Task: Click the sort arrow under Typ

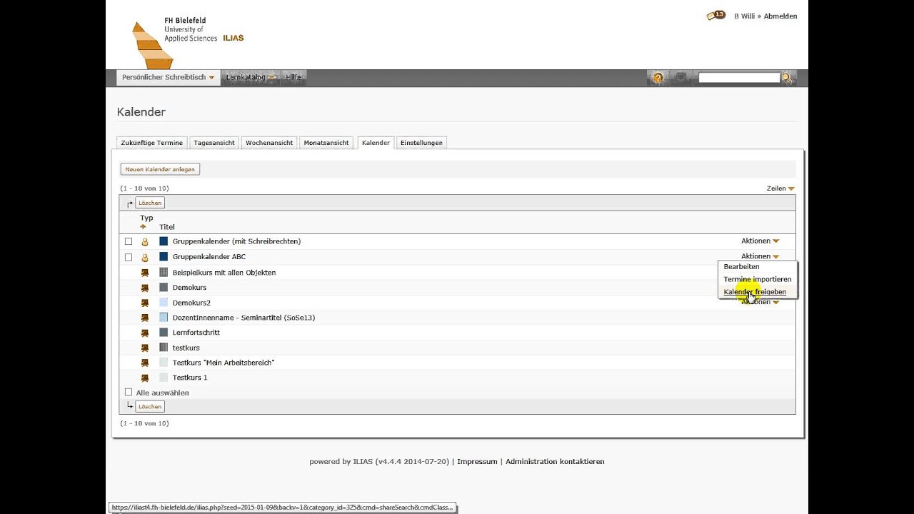Action: point(143,227)
